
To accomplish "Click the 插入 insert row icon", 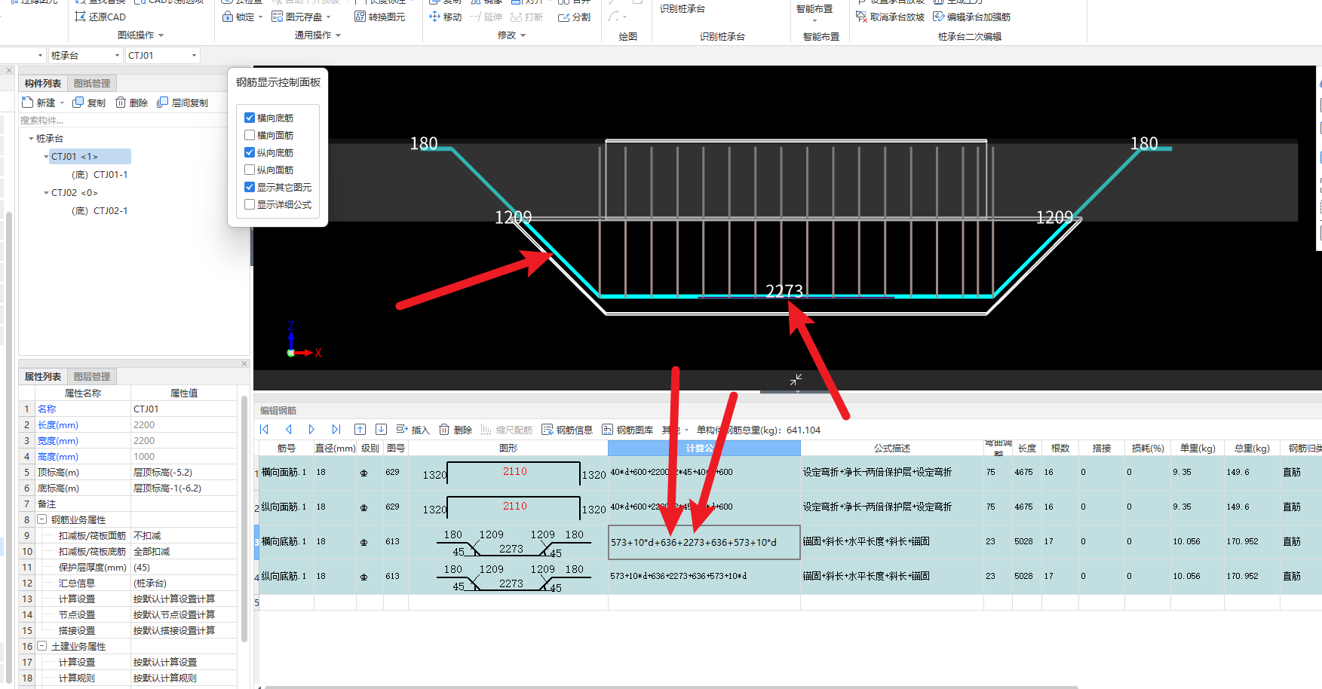I will 402,430.
